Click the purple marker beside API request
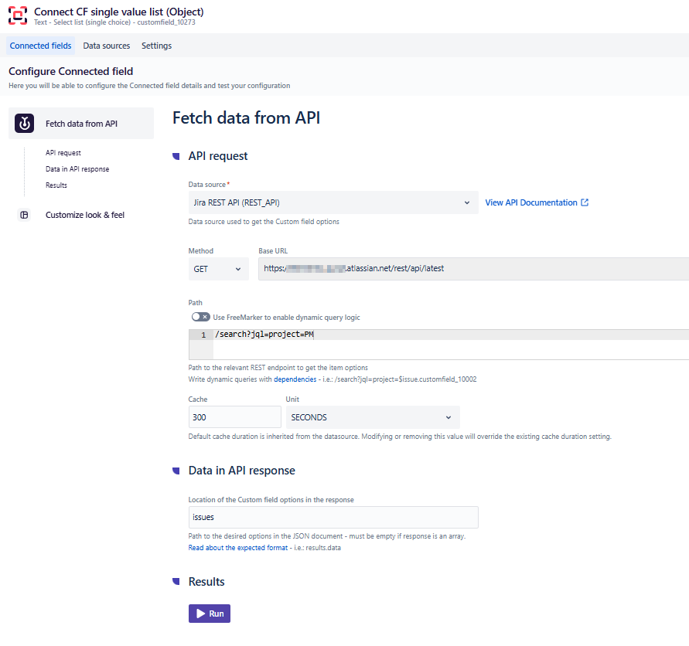 [176, 155]
